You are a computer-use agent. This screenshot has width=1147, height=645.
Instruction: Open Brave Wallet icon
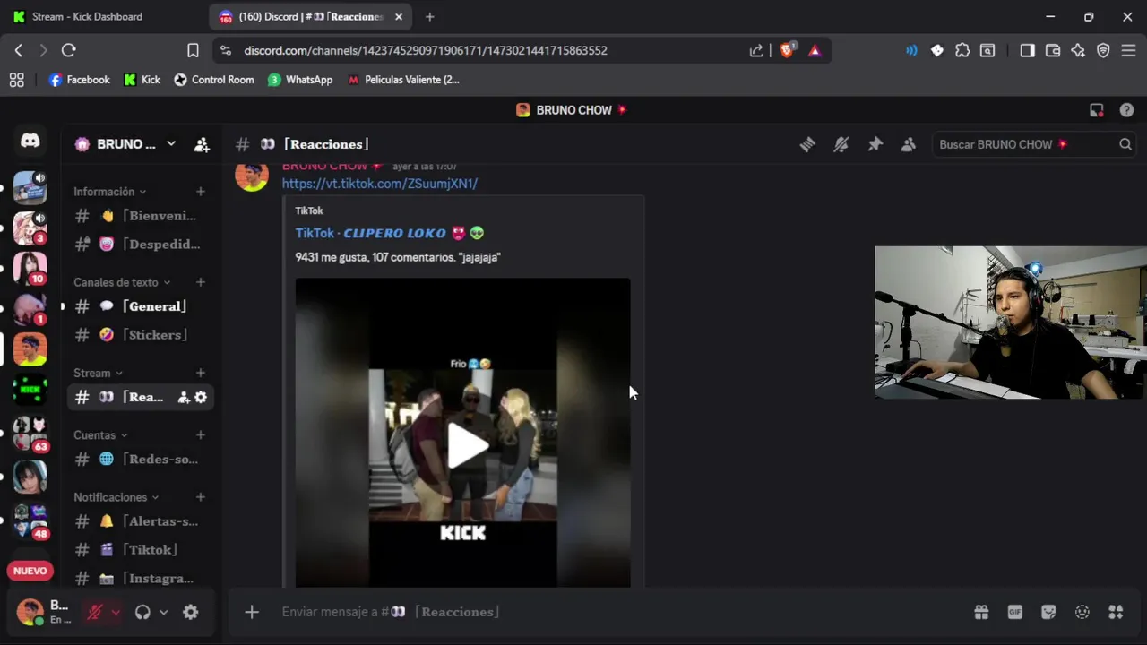coord(1053,50)
